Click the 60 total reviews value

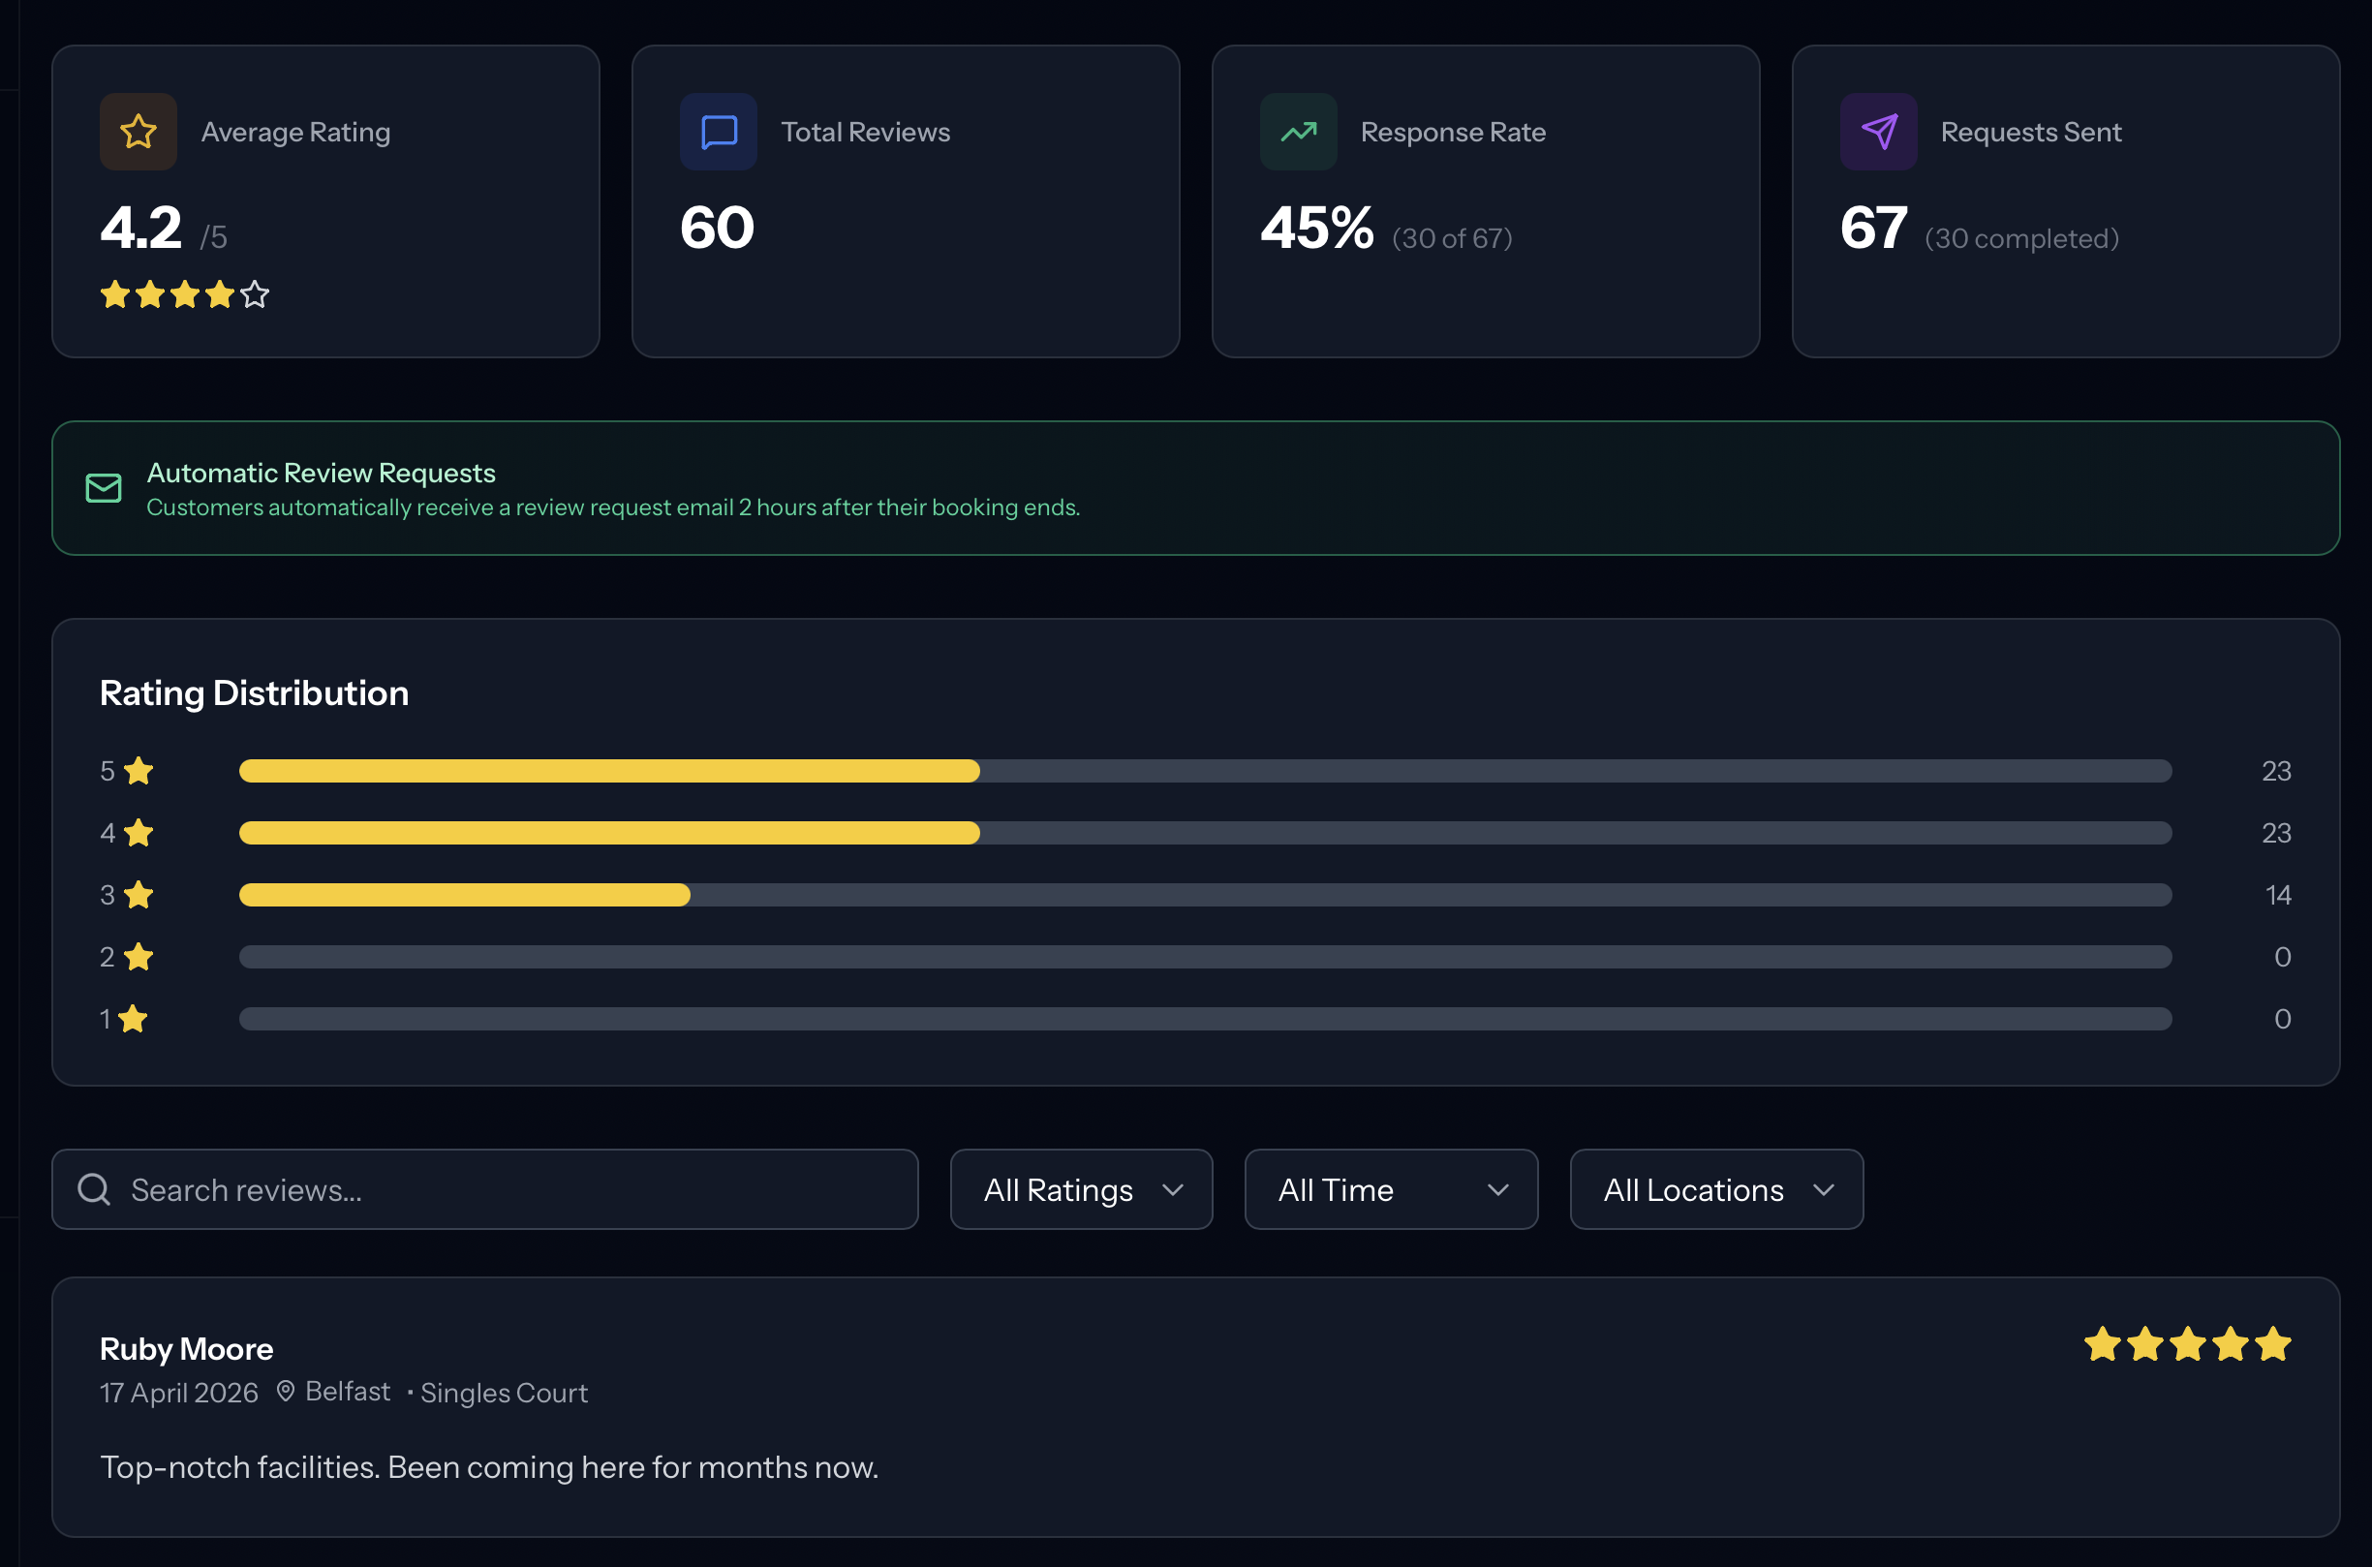coord(718,228)
